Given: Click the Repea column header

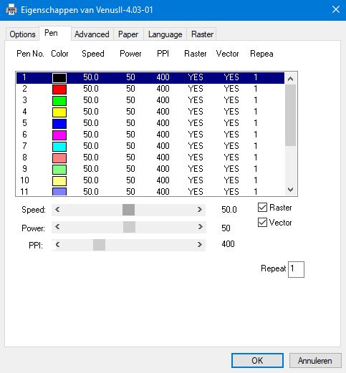Looking at the screenshot, I should coord(261,54).
